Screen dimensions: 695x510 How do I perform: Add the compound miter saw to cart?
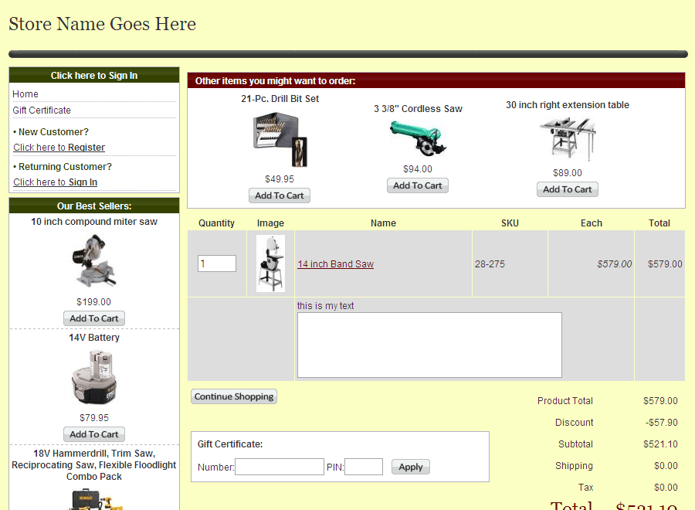pos(94,318)
